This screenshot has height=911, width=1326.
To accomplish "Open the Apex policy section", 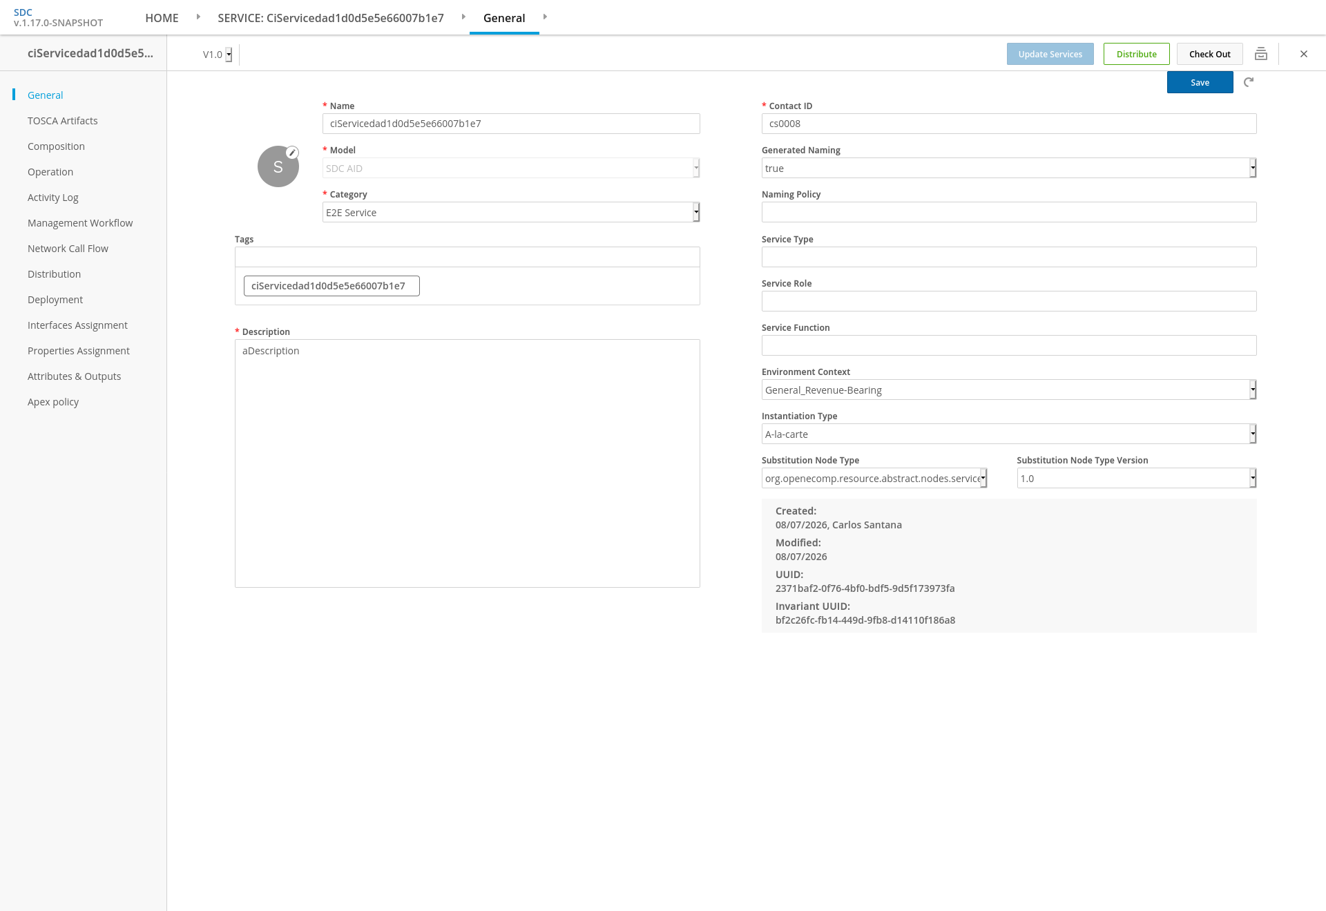I will pyautogui.click(x=53, y=402).
